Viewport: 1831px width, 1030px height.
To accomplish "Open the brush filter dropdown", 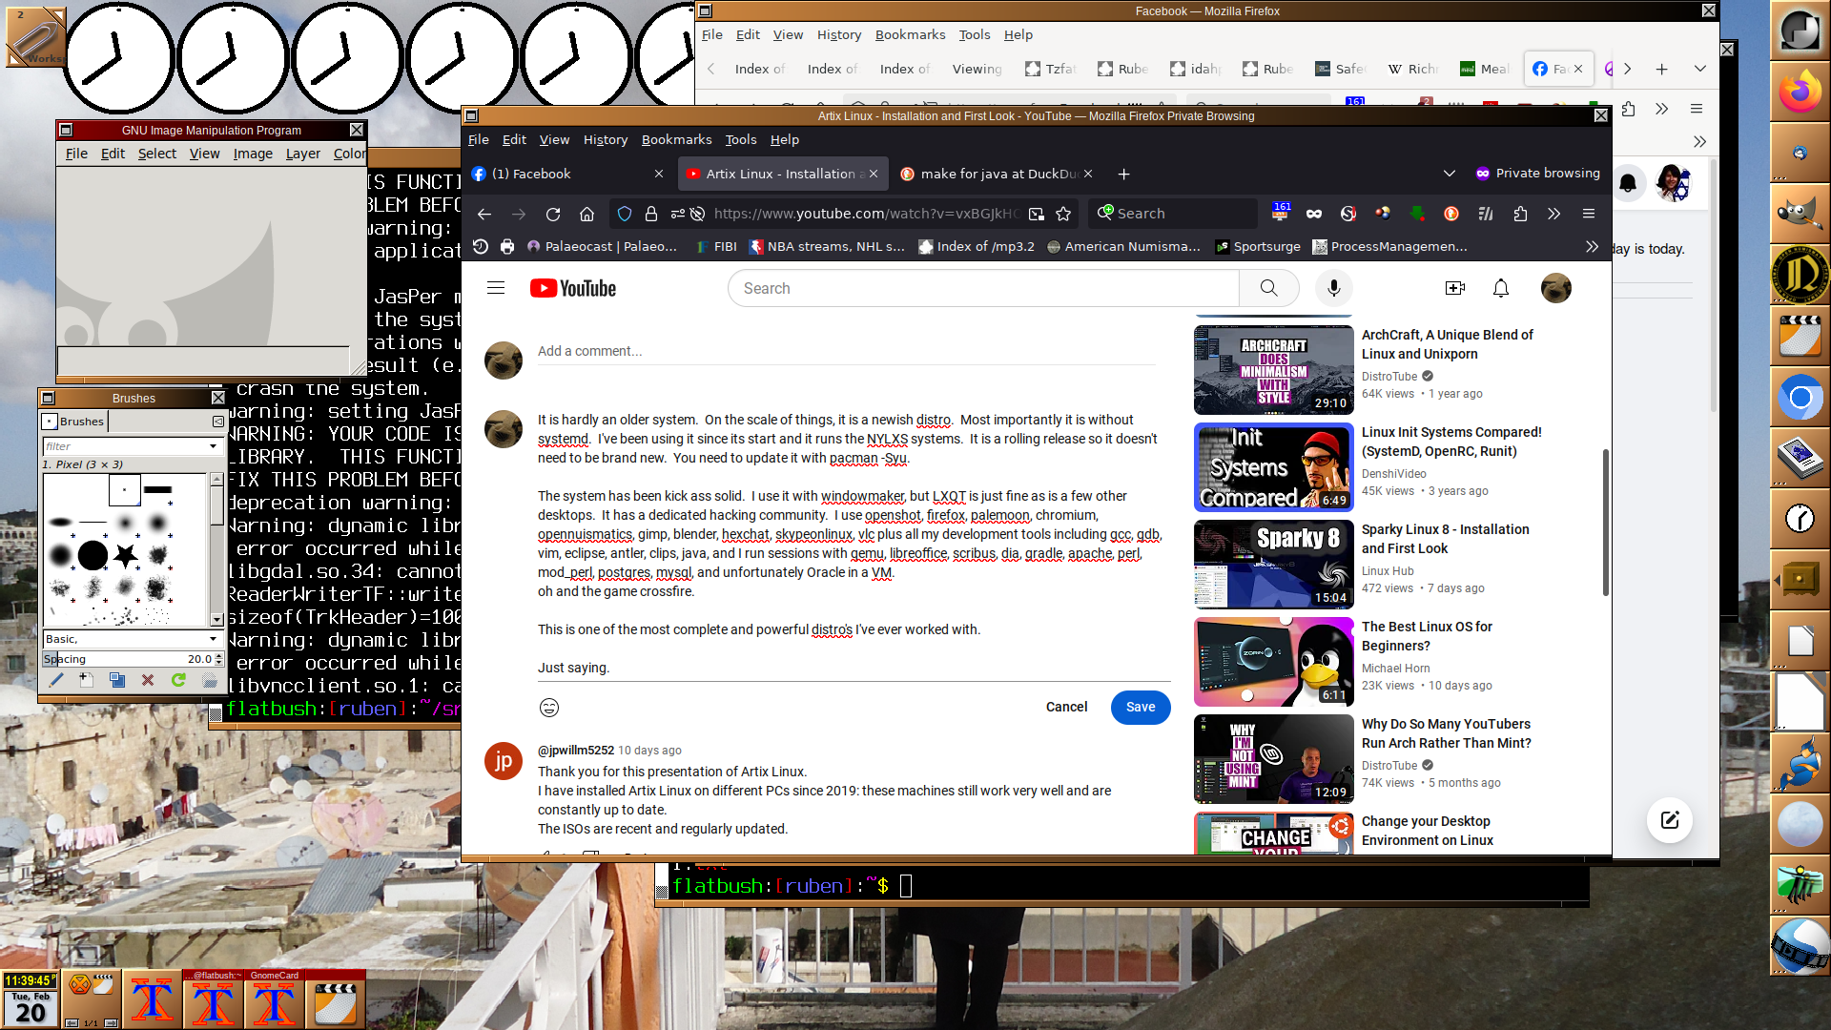I will coord(214,446).
